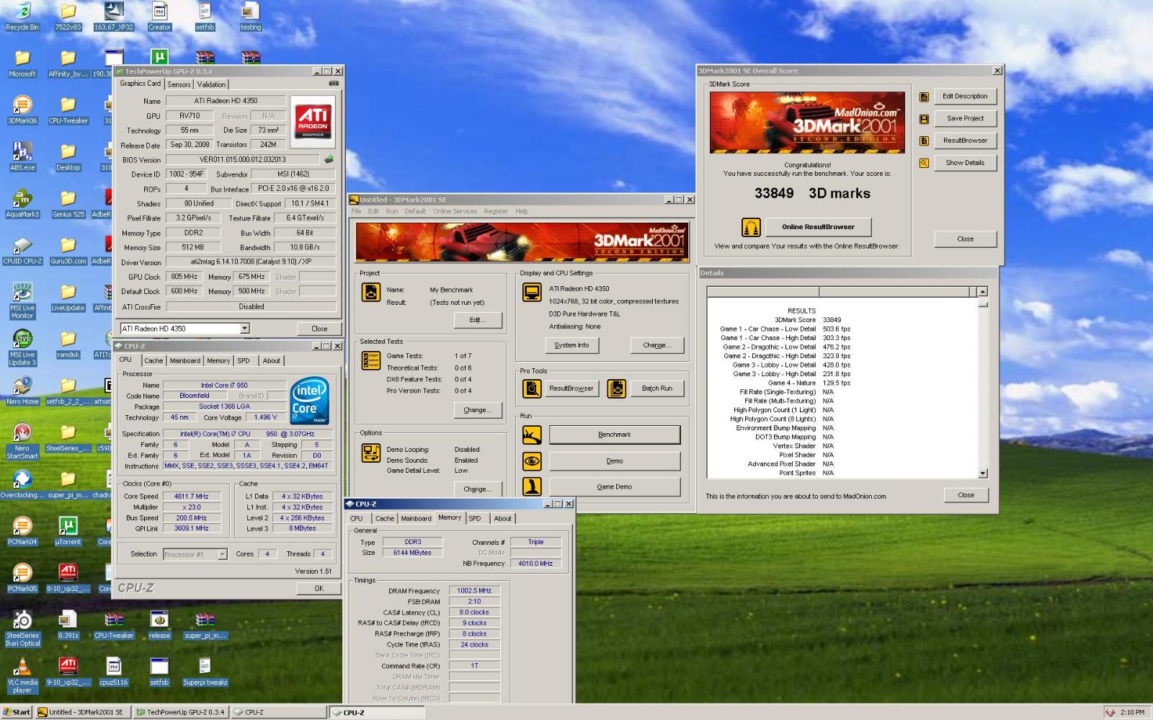Launch VLC media player desktop icon

coord(22,675)
